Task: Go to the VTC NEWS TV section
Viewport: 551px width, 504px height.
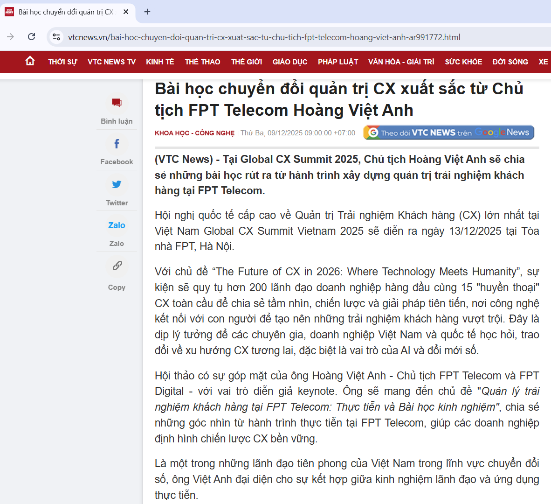Action: pyautogui.click(x=111, y=62)
